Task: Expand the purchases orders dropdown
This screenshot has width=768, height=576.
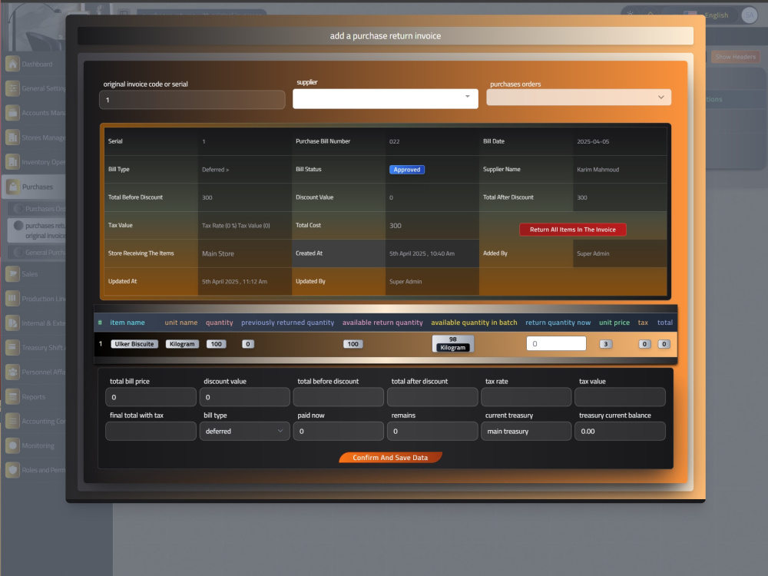Action: coord(578,97)
